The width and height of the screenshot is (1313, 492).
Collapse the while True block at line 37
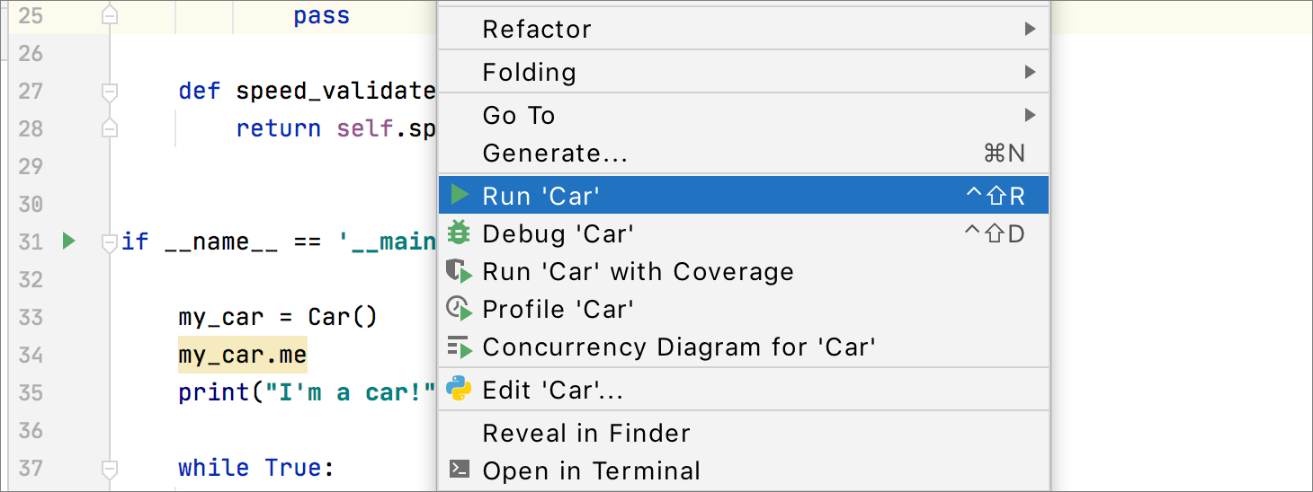coord(110,468)
